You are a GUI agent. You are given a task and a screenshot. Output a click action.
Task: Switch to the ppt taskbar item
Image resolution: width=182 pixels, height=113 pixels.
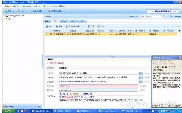coord(86,111)
